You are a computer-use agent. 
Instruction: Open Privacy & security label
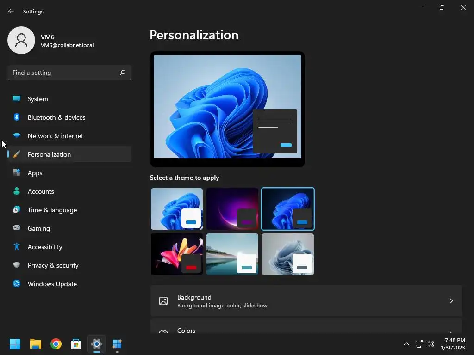click(x=53, y=265)
